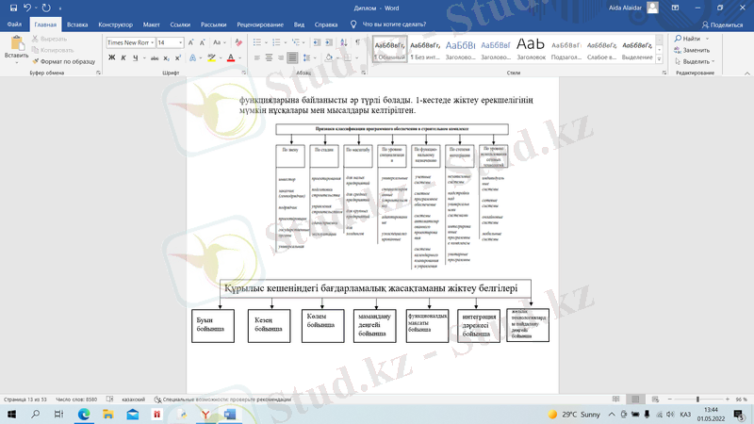
Task: Sort the selected text alphabetically
Action: pyautogui.click(x=344, y=42)
